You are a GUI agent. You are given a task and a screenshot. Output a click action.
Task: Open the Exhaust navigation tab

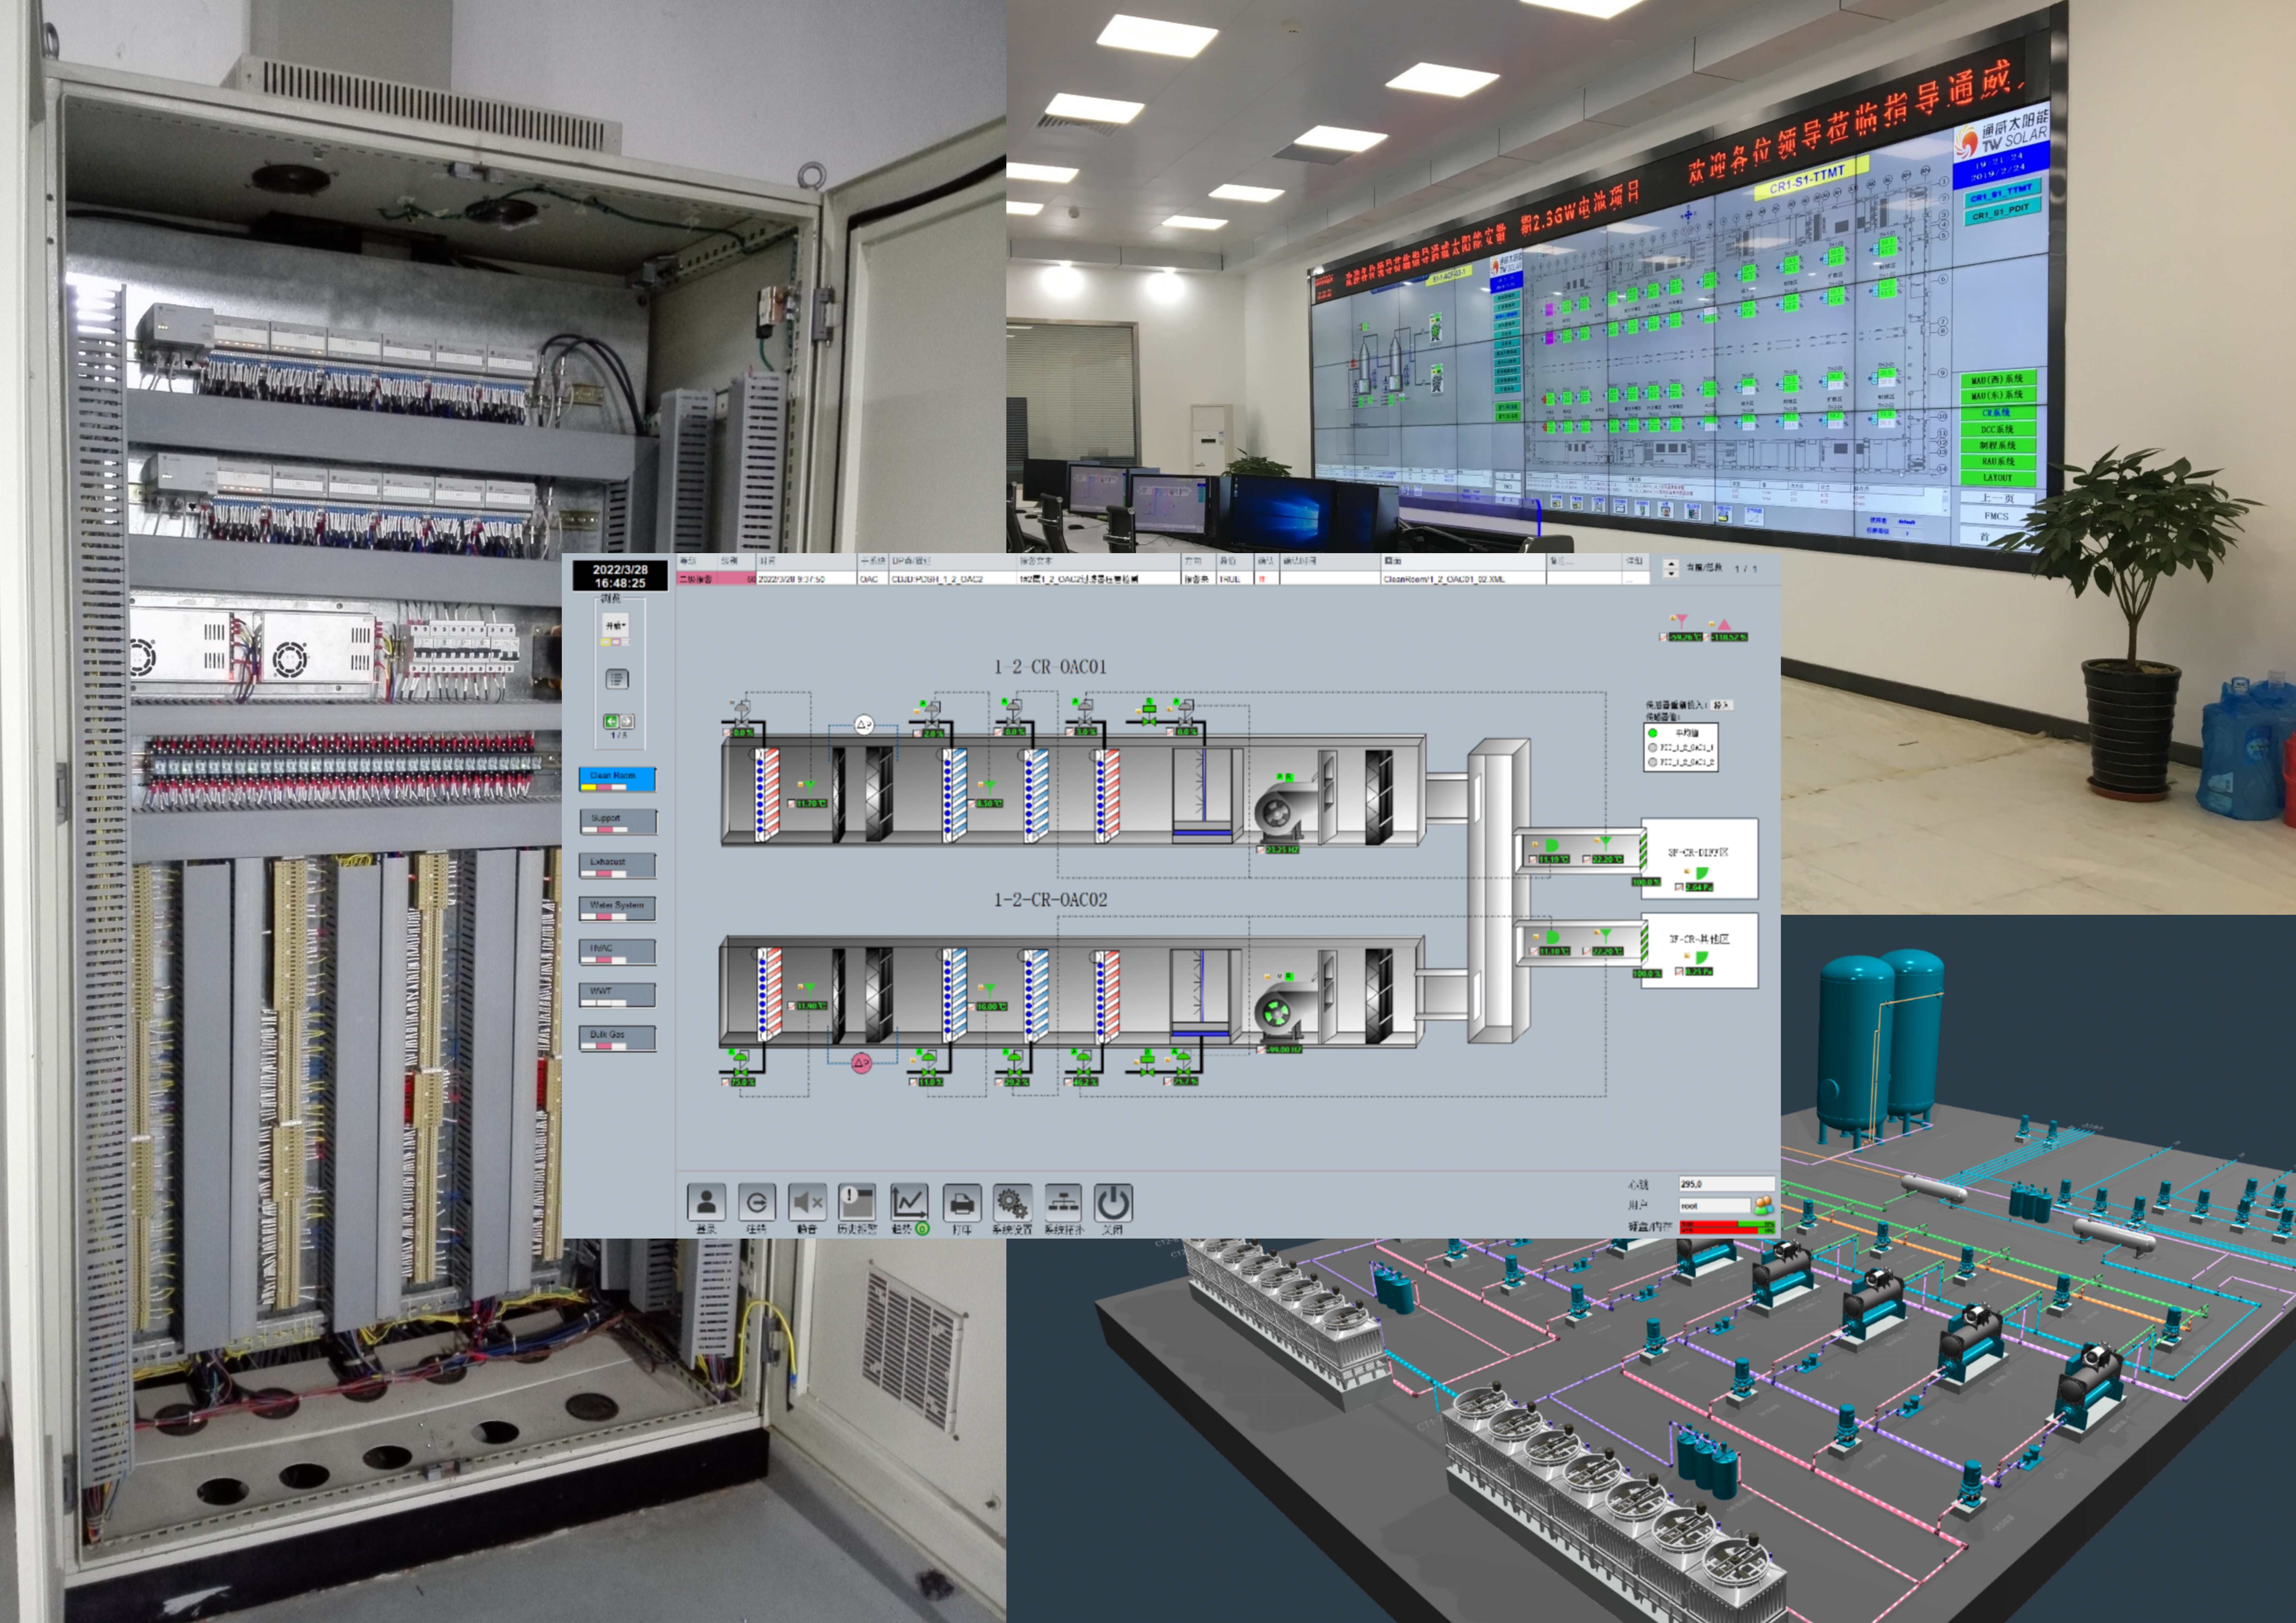pyautogui.click(x=617, y=865)
